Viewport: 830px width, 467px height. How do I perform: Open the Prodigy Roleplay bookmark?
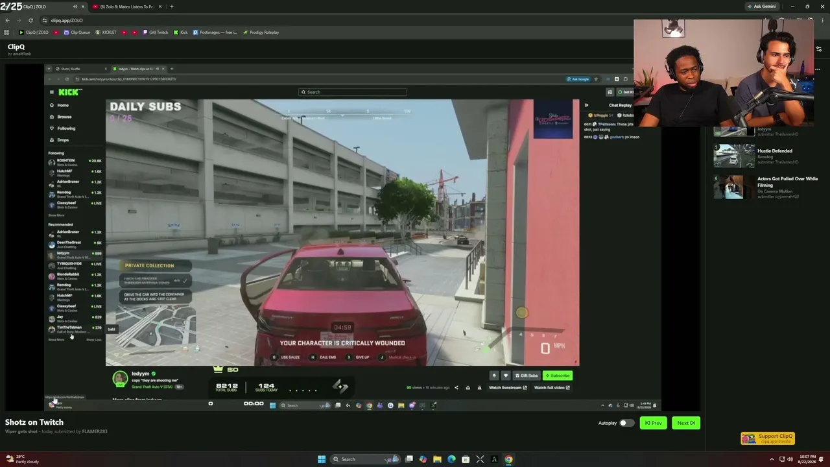tap(261, 32)
